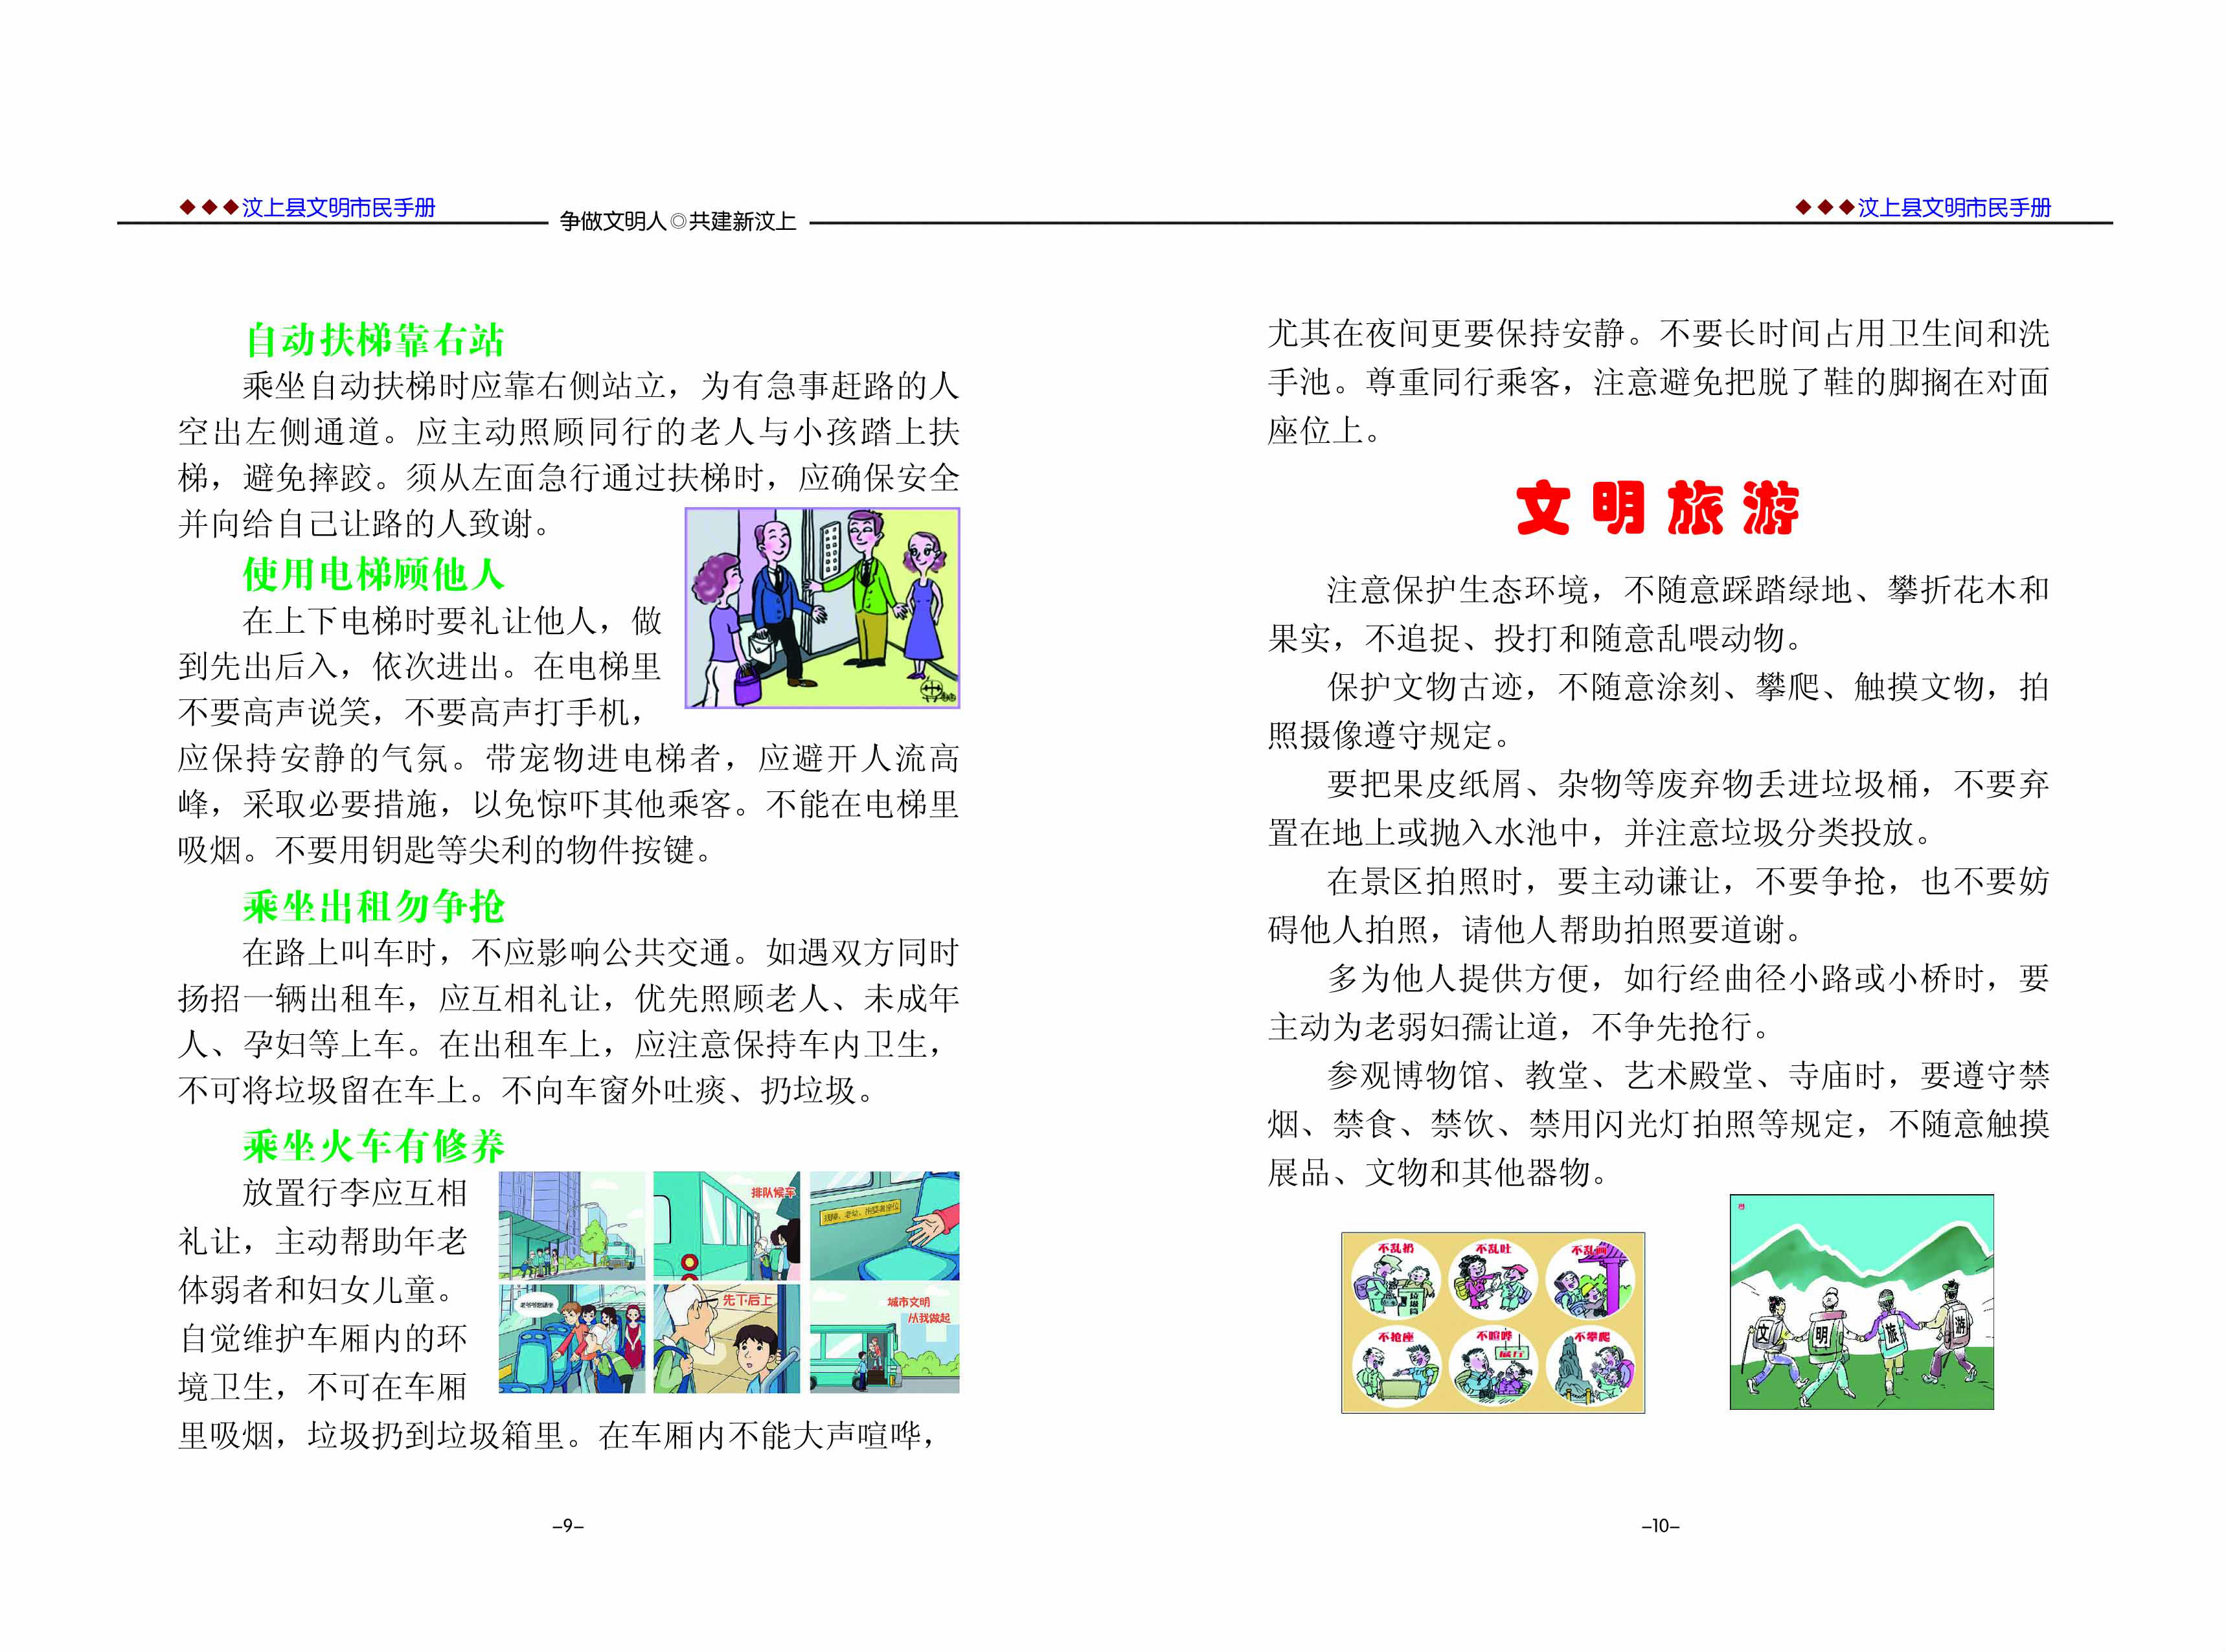The image size is (2226, 1652).
Task: Click the 先下后上 comic panel
Action: coord(726,1338)
